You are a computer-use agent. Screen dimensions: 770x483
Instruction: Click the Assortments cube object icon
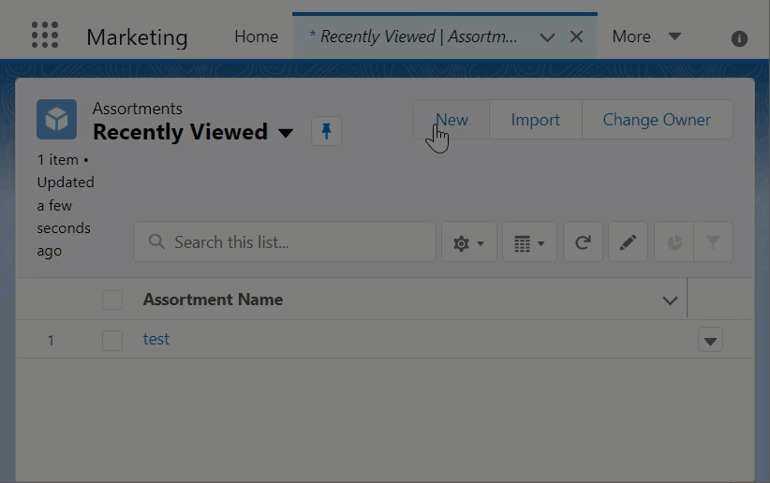coord(56,120)
